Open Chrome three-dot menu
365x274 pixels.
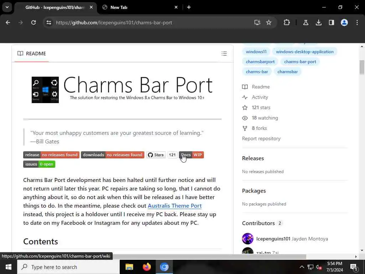pos(357,22)
